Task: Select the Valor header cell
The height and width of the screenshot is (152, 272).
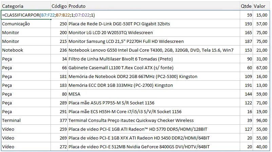Action: (x=261, y=6)
